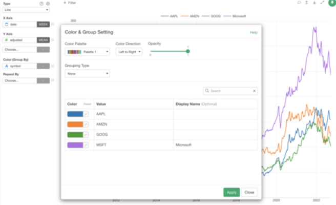
Task: Click the Opacity slider handle
Action: (188, 51)
